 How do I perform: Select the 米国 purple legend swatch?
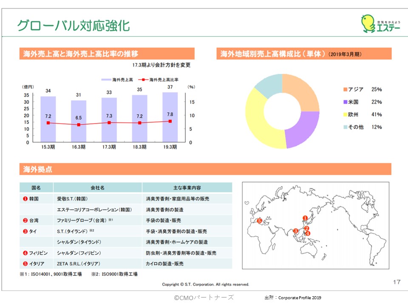346,102
